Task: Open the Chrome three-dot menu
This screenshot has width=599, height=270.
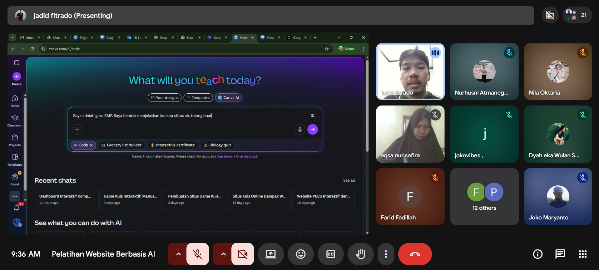Action: [x=364, y=49]
